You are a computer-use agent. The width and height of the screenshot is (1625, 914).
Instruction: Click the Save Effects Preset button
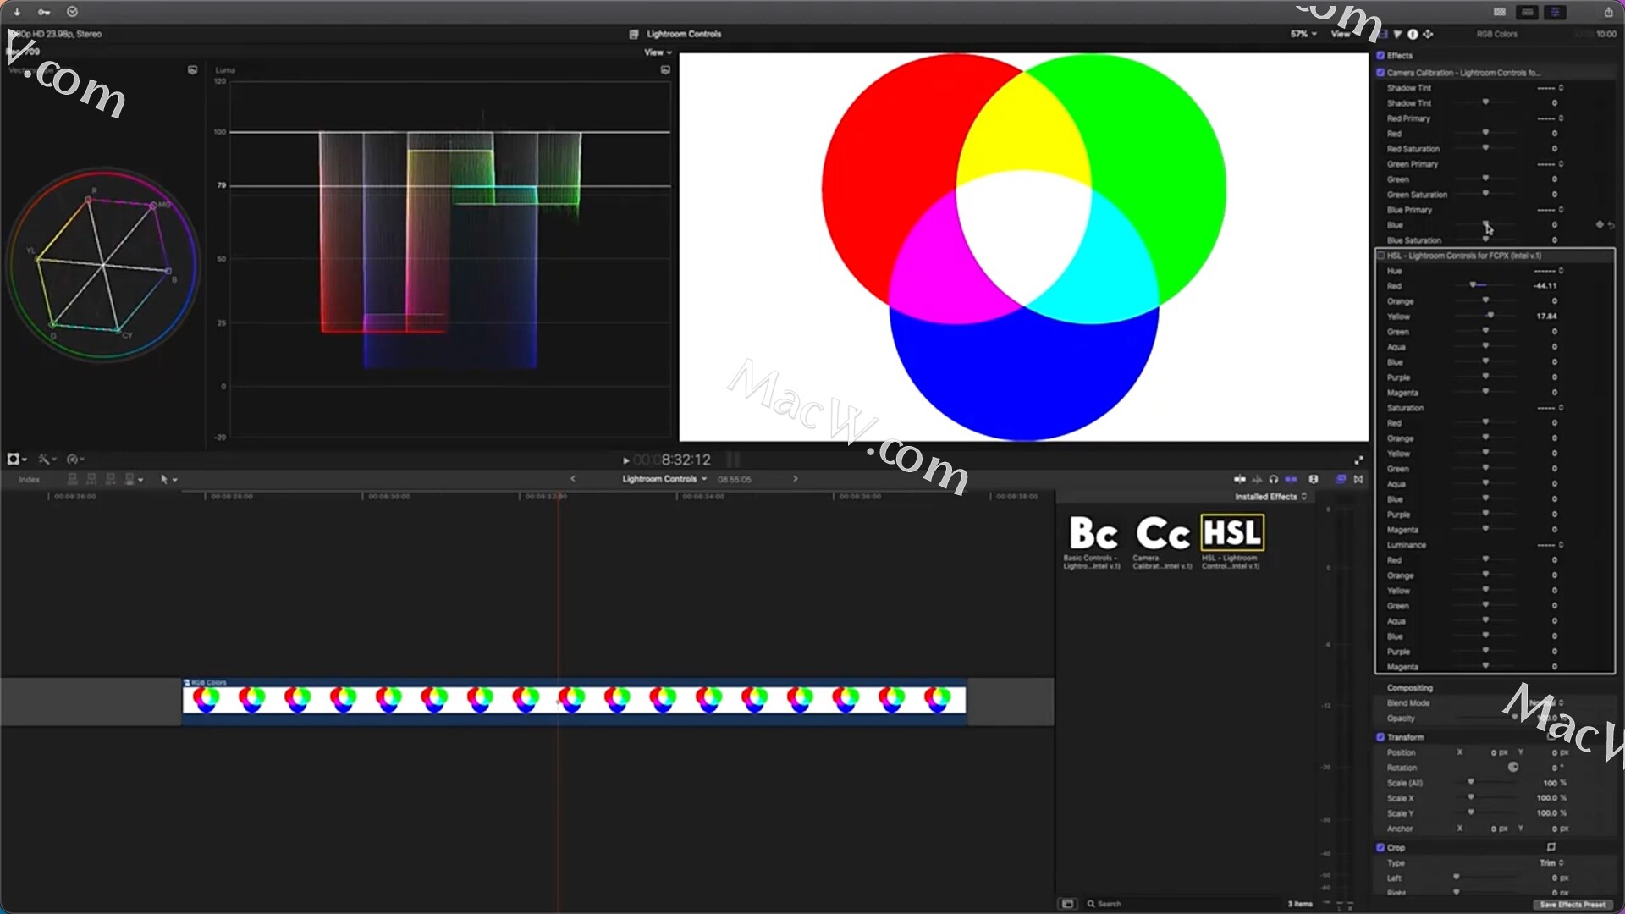click(1571, 905)
